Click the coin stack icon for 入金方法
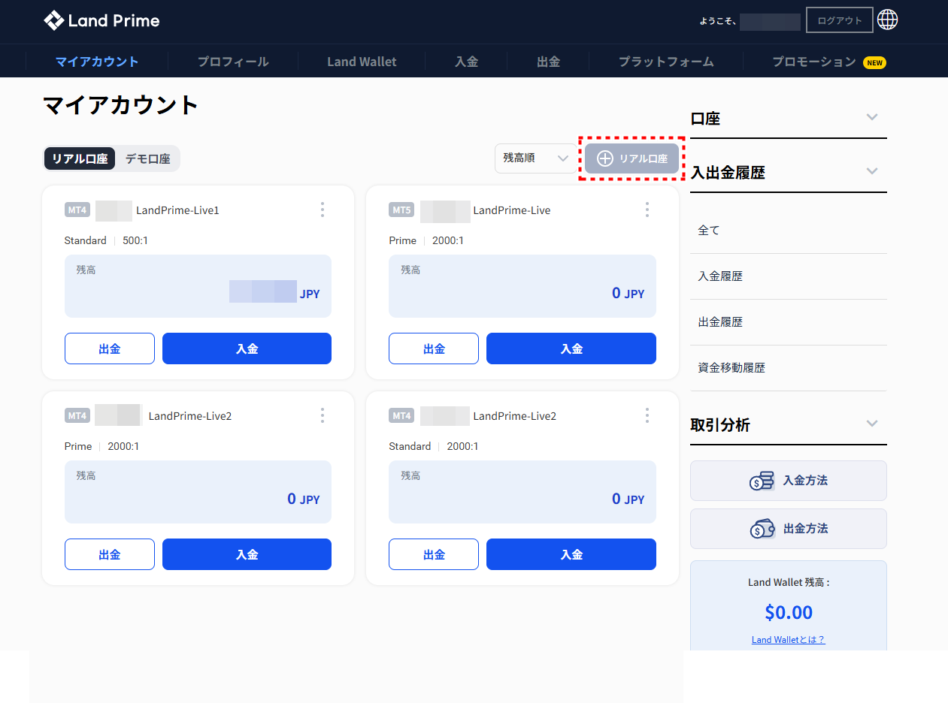This screenshot has width=948, height=703. click(762, 481)
